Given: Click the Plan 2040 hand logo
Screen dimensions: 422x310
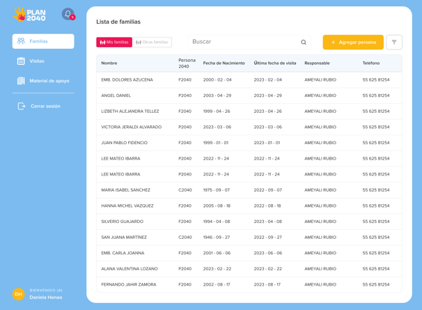Looking at the screenshot, I should (29, 14).
